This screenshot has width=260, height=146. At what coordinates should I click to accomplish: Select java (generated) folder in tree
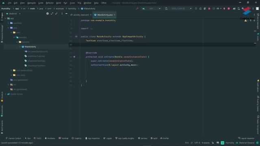click(19, 80)
